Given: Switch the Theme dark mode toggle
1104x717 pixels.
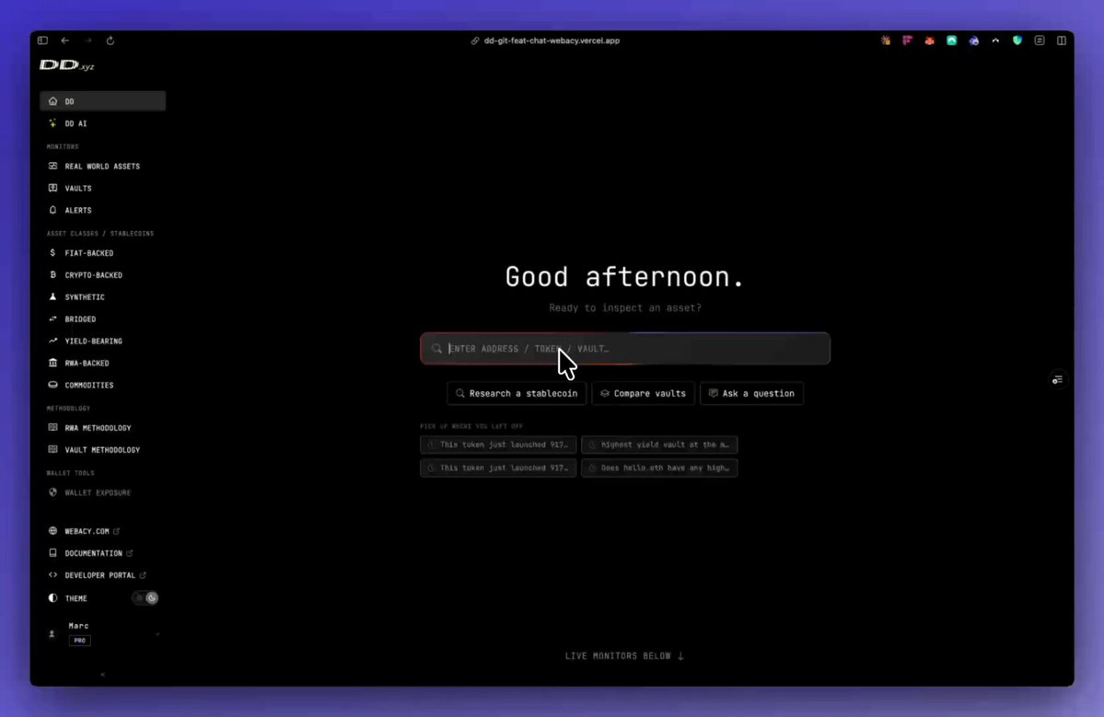Looking at the screenshot, I should point(145,598).
